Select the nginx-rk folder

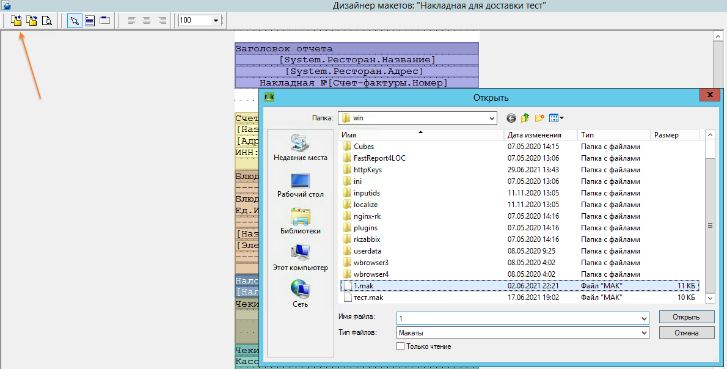pos(367,216)
